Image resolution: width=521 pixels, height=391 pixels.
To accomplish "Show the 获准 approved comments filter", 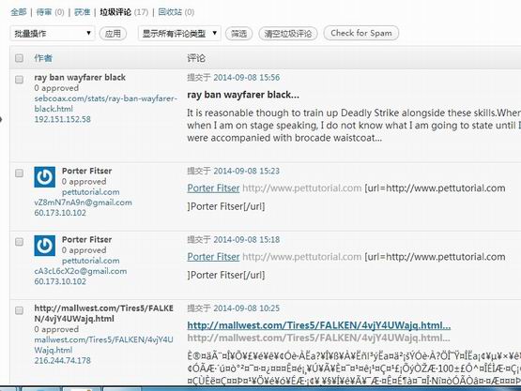I will tap(83, 12).
